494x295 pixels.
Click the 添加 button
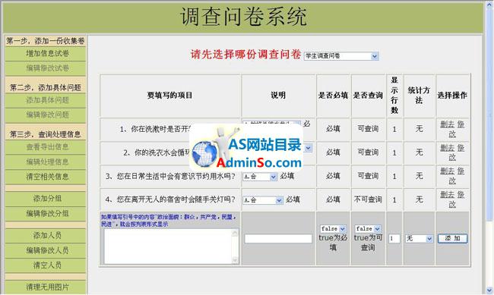(452, 239)
